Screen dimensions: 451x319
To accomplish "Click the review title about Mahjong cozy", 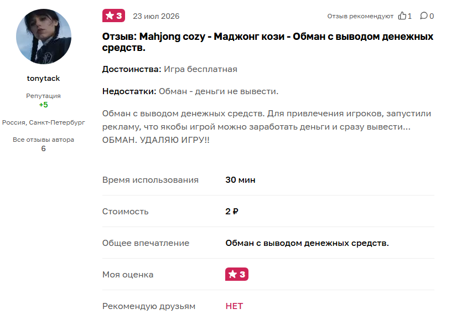I will (x=267, y=42).
